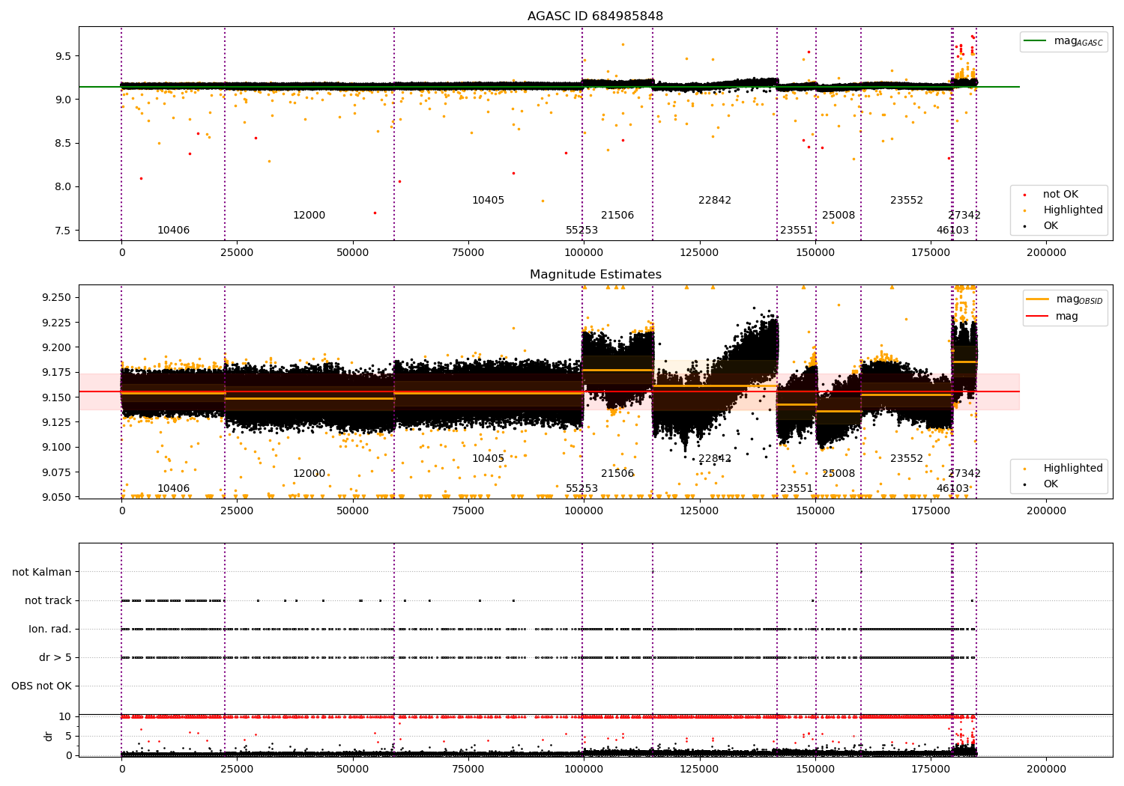1124x786 pixels.
Task: Click the rotated 'dr' axis label
Action: tap(49, 736)
